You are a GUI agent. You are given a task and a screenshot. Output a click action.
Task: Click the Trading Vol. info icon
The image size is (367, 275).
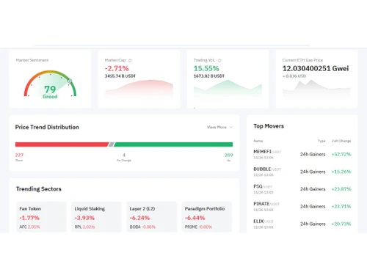coord(219,60)
